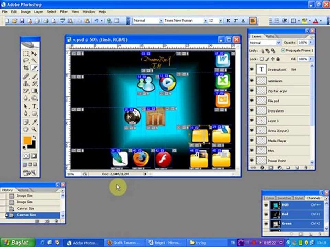Click the font color A icon
Image resolution: width=330 pixels, height=247 pixels.
[x=316, y=21]
